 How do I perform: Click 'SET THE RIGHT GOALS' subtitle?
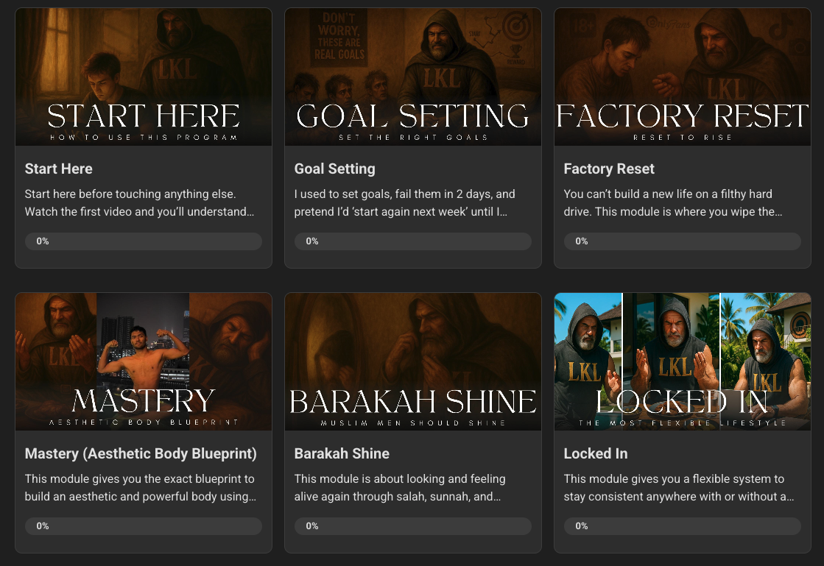point(413,138)
